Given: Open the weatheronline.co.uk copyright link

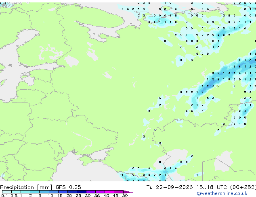Looking at the screenshot, I should [x=222, y=193].
